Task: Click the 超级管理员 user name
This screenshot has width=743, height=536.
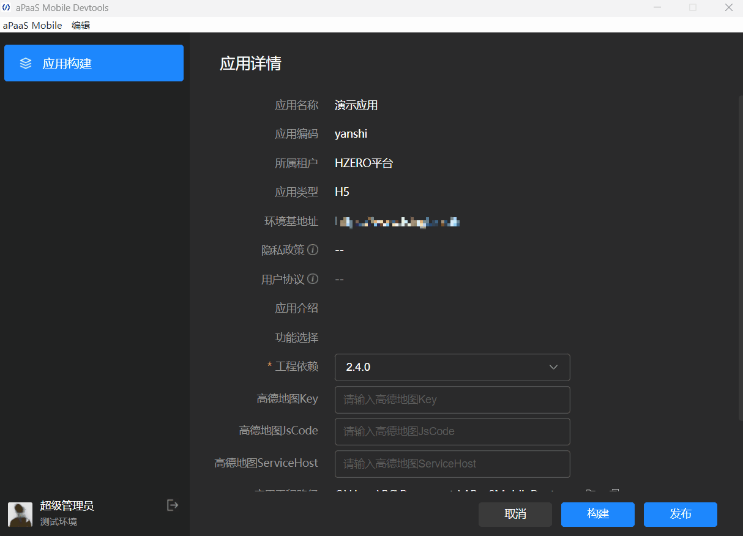Action: pos(67,506)
